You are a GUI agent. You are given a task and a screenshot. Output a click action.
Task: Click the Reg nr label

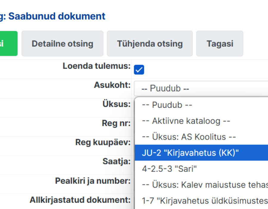click(116, 123)
